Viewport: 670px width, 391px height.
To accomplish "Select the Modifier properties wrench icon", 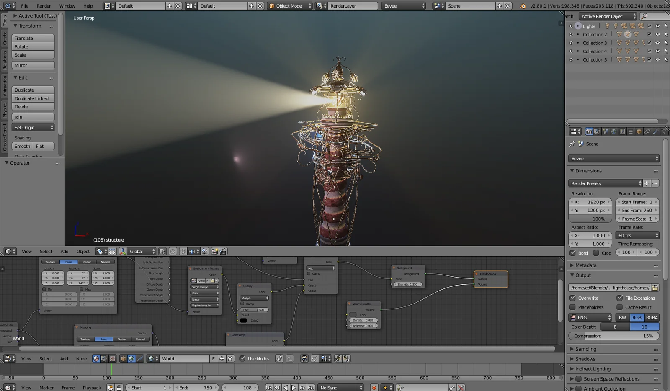I will (x=656, y=131).
